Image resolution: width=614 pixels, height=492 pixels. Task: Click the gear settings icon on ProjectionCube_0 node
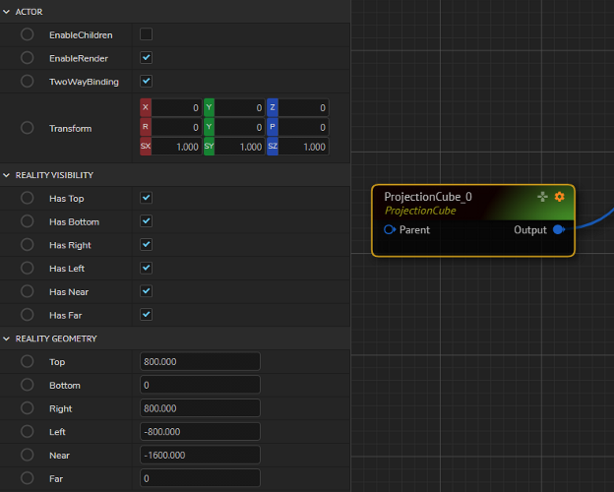[x=560, y=197]
